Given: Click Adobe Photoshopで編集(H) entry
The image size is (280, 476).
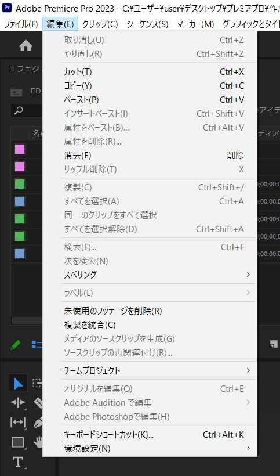Looking at the screenshot, I should point(150,417).
